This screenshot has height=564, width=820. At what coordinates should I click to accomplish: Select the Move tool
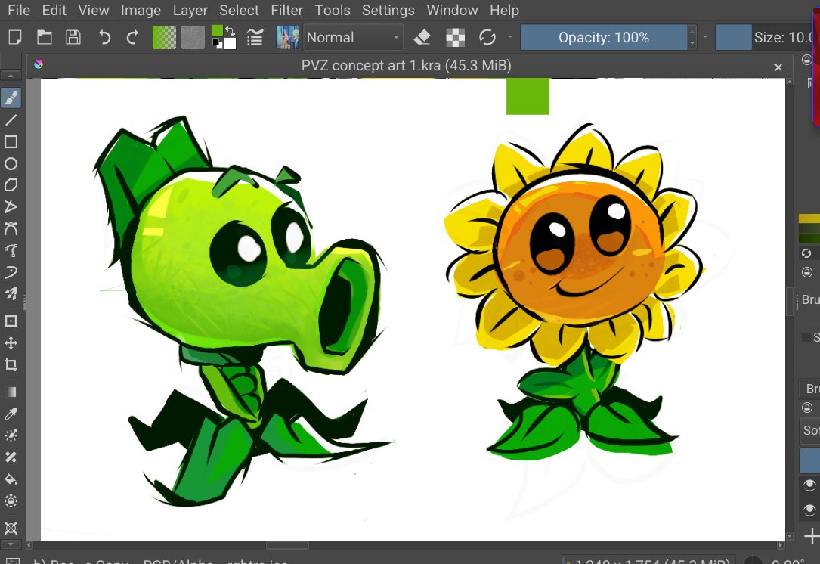[11, 342]
